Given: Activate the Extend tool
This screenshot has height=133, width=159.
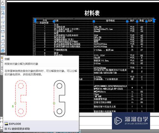Looking at the screenshot, I should point(3,22).
